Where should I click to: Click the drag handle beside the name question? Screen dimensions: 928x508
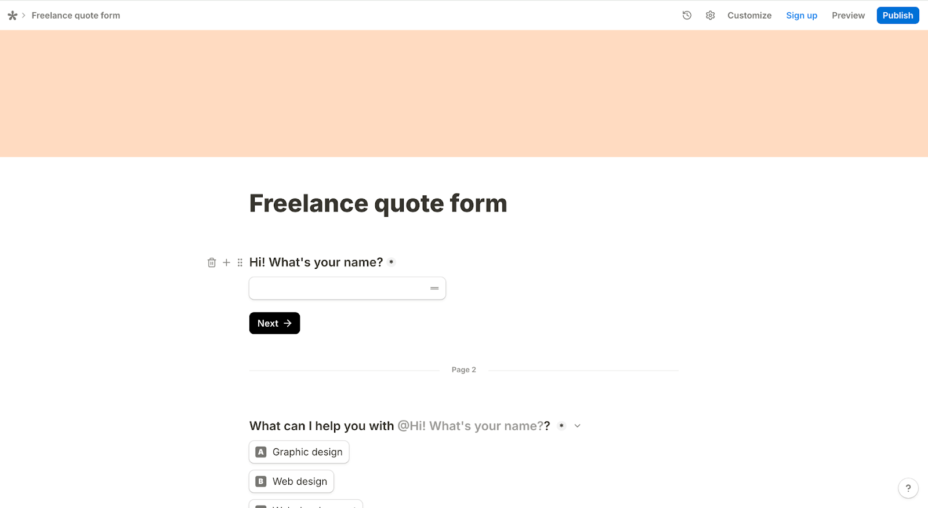[240, 262]
